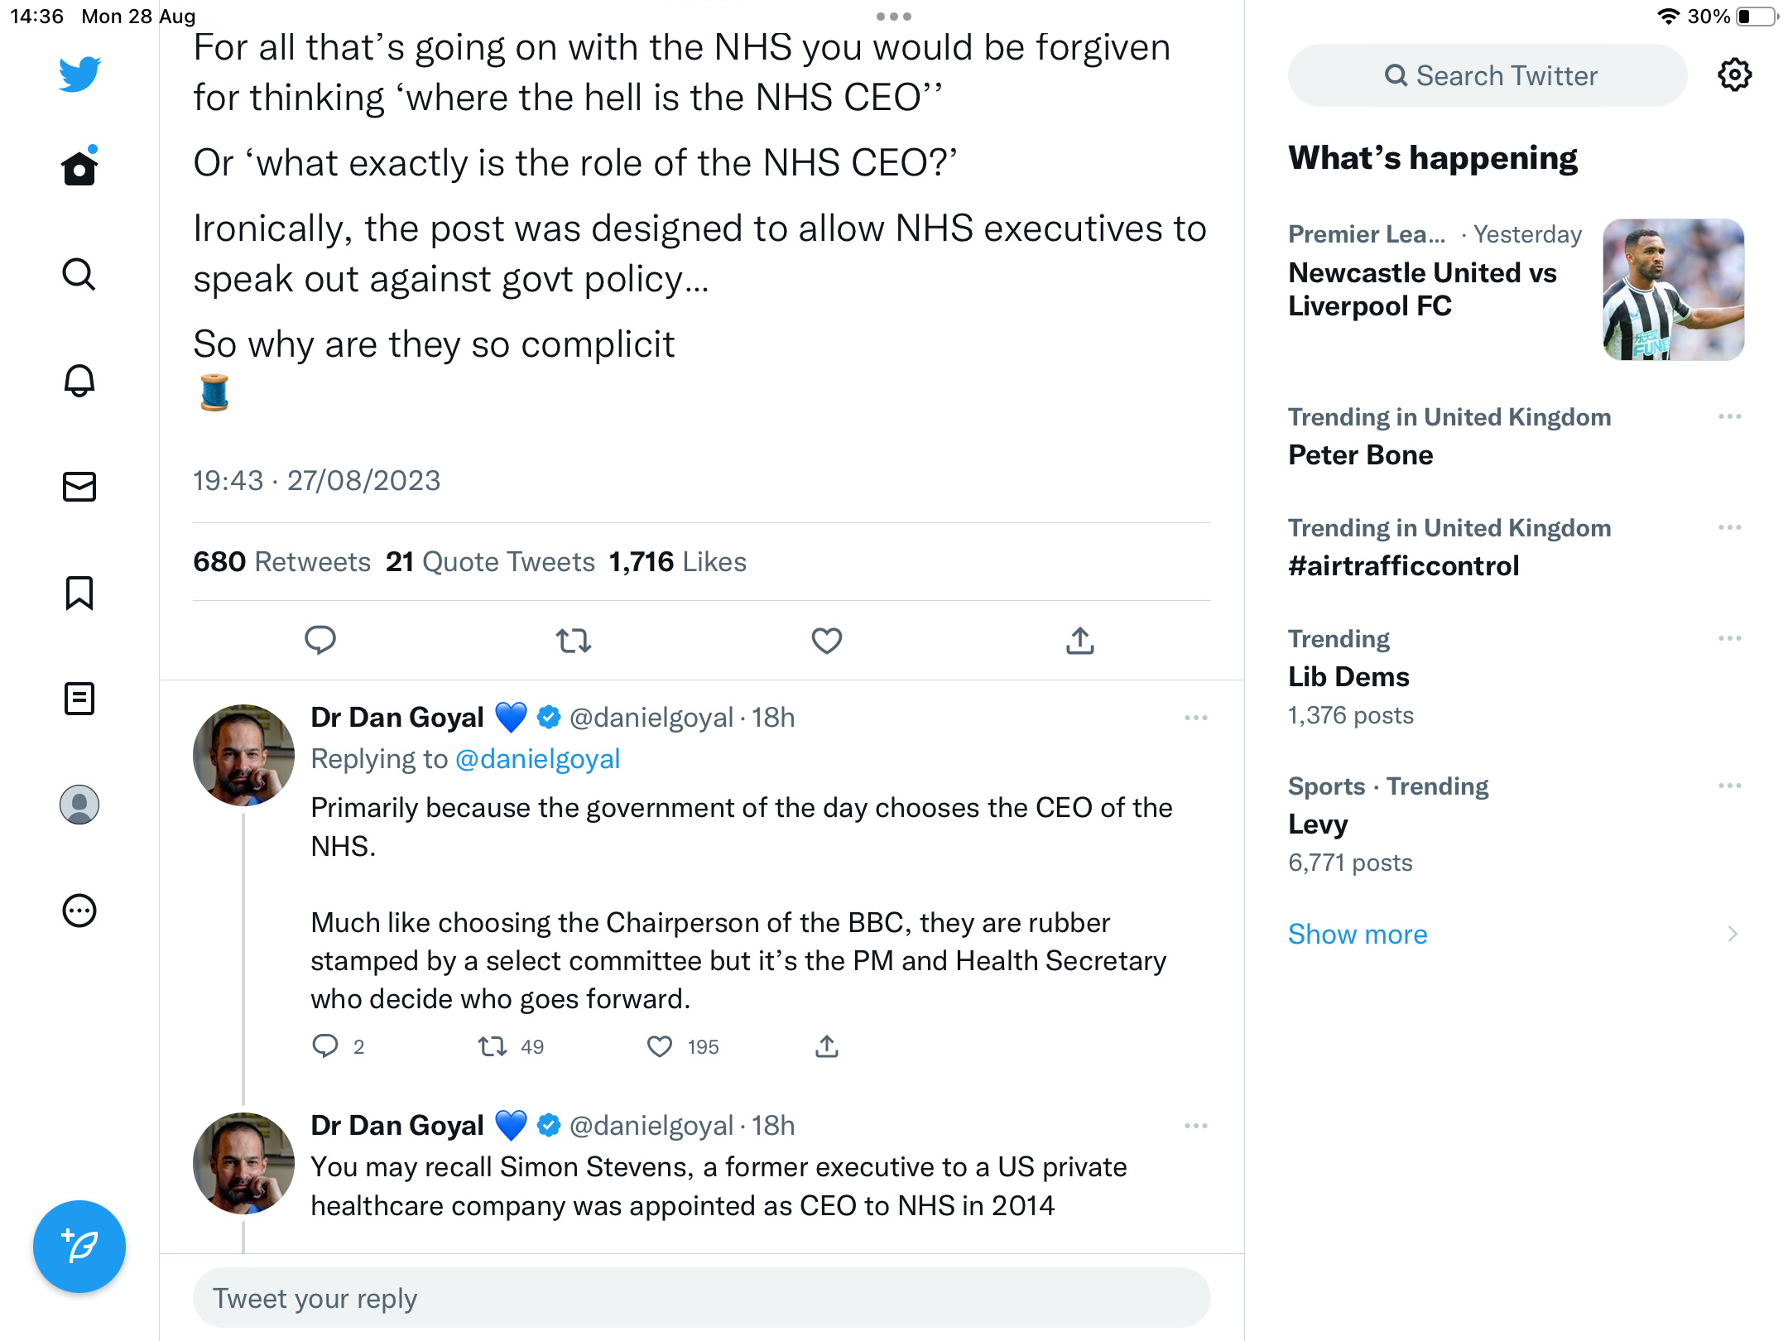The height and width of the screenshot is (1341, 1788).
Task: Compose a new tweet with floating button
Action: 79,1247
